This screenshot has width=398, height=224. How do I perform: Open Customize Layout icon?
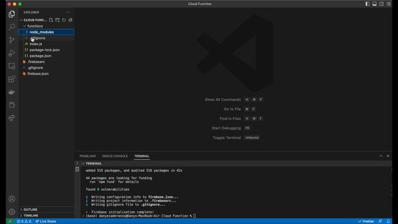(x=389, y=4)
